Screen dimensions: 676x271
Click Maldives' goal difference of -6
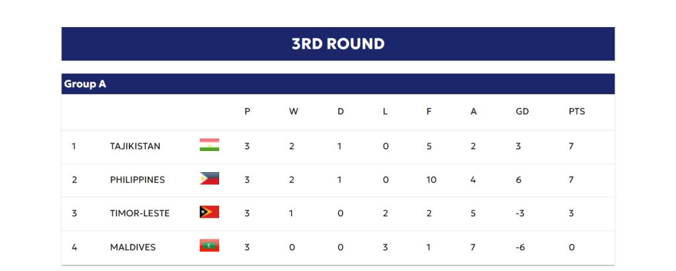[522, 247]
